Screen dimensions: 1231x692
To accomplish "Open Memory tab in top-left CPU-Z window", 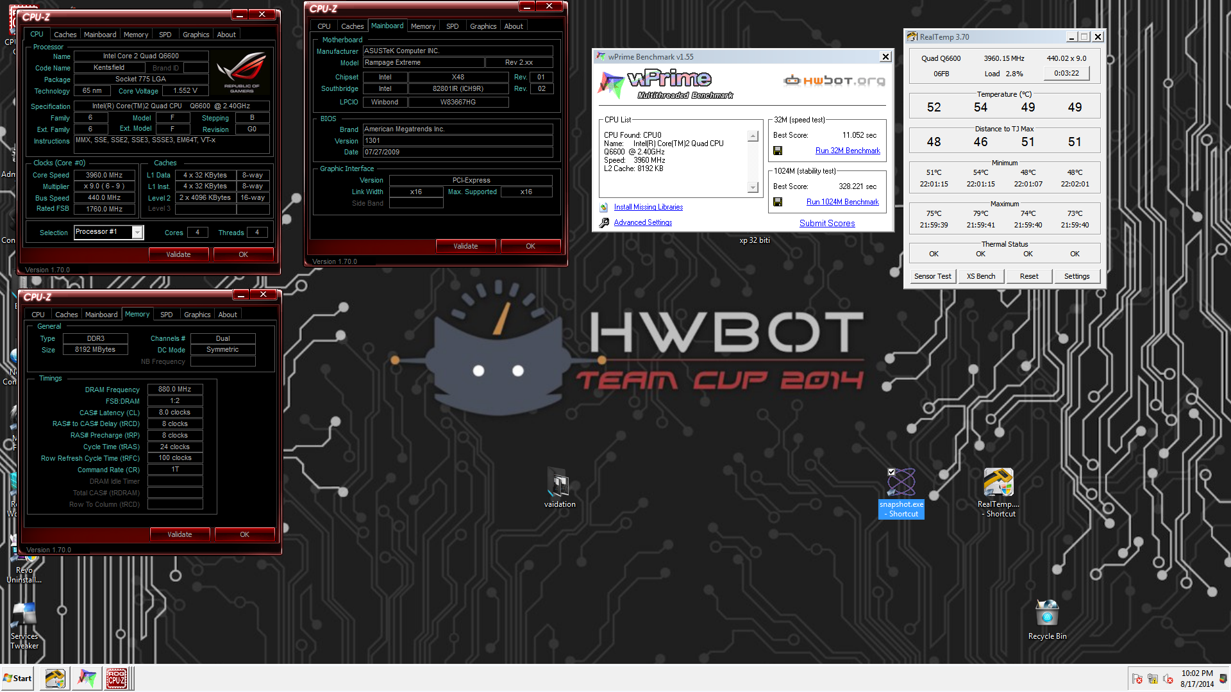I will click(x=136, y=35).
